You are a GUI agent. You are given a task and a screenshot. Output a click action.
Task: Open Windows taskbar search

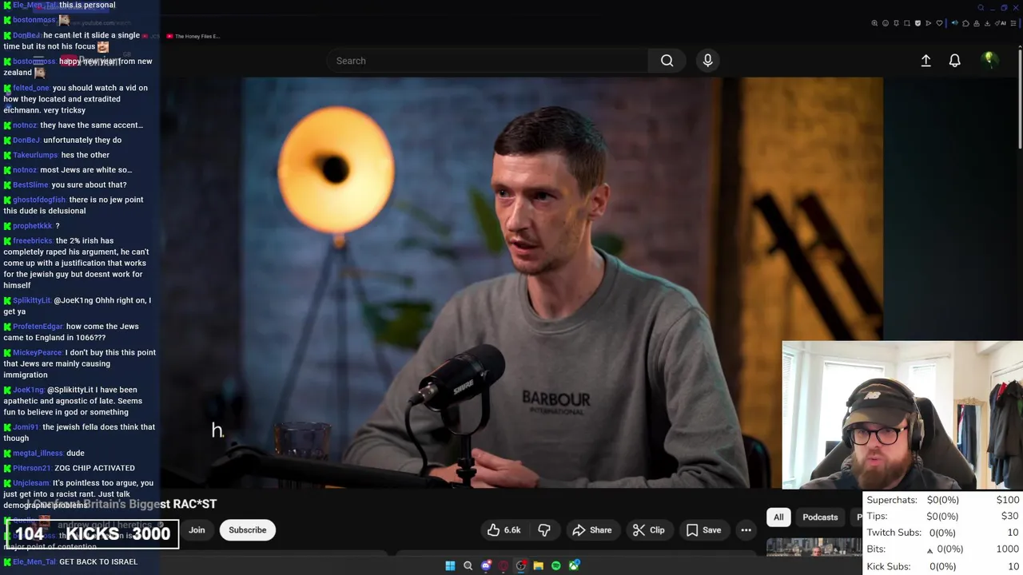click(x=468, y=565)
